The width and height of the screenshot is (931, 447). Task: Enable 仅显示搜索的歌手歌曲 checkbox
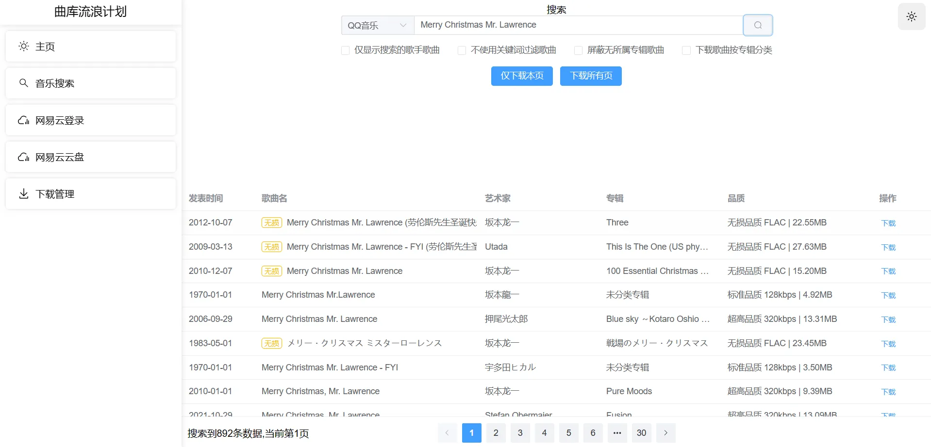(x=346, y=50)
